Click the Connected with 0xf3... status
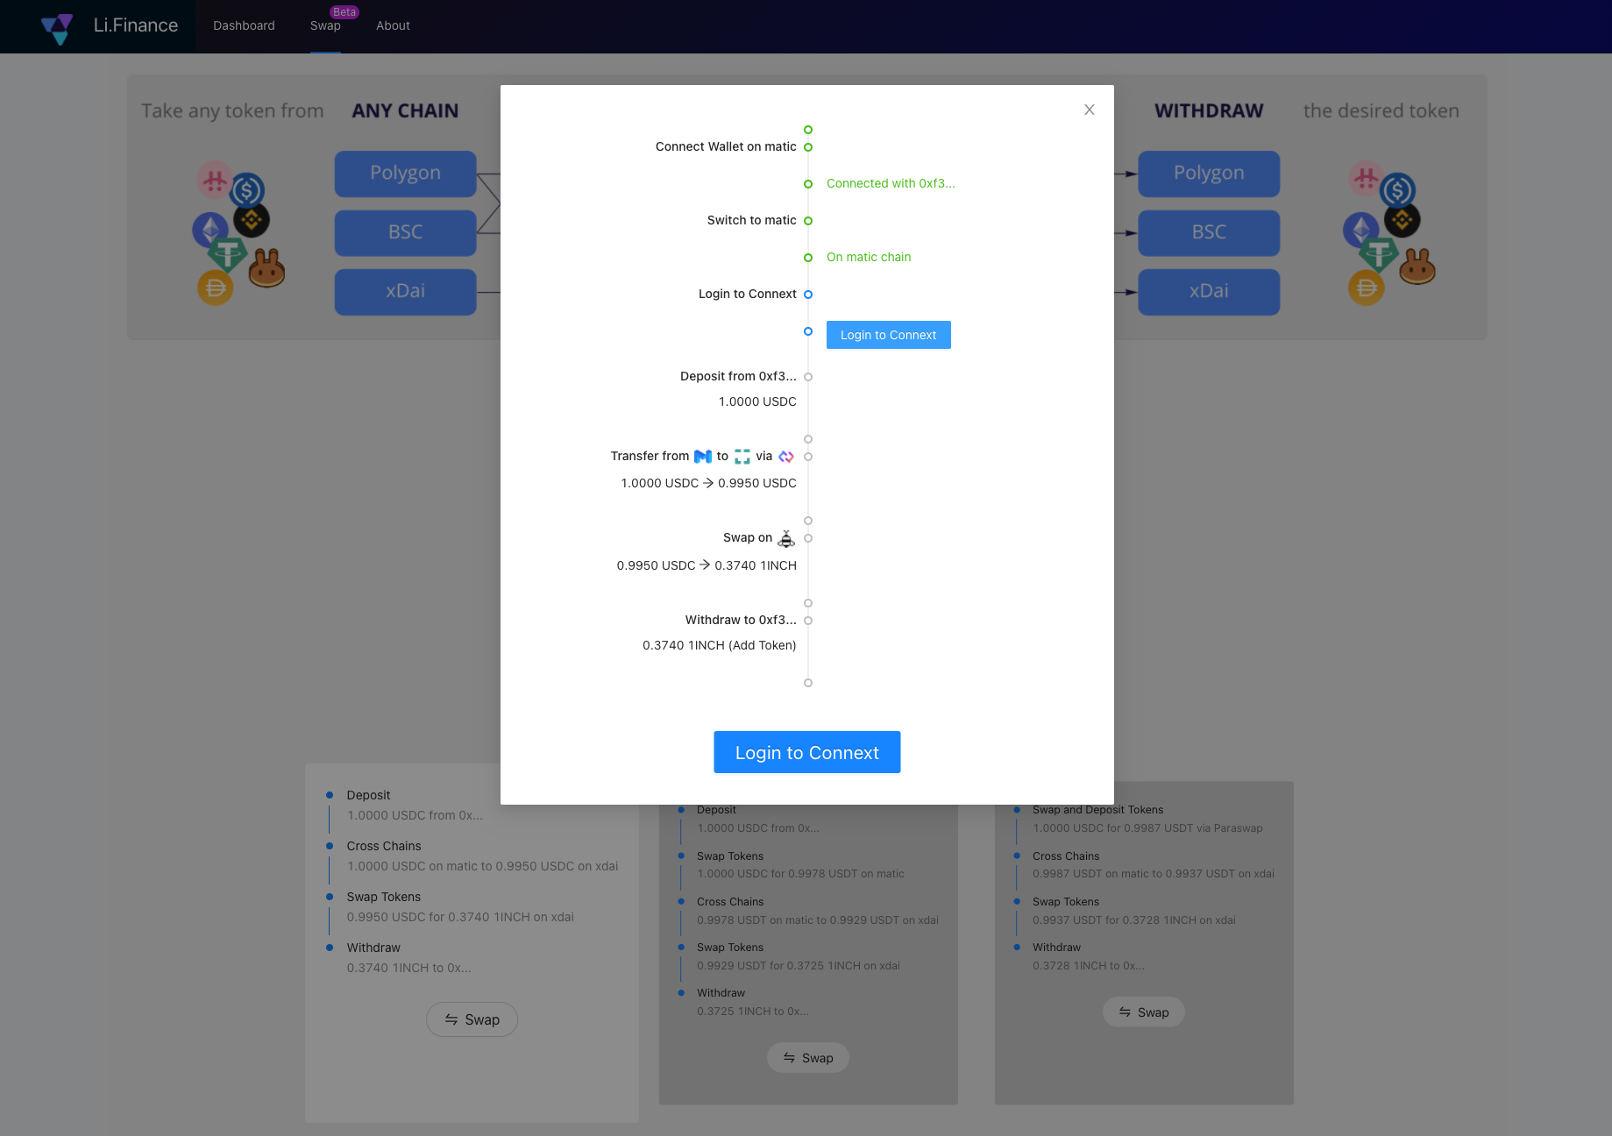This screenshot has height=1136, width=1612. tap(891, 183)
